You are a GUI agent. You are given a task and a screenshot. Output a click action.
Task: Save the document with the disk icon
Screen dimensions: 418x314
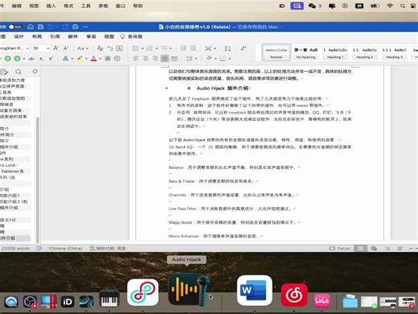click(x=40, y=27)
